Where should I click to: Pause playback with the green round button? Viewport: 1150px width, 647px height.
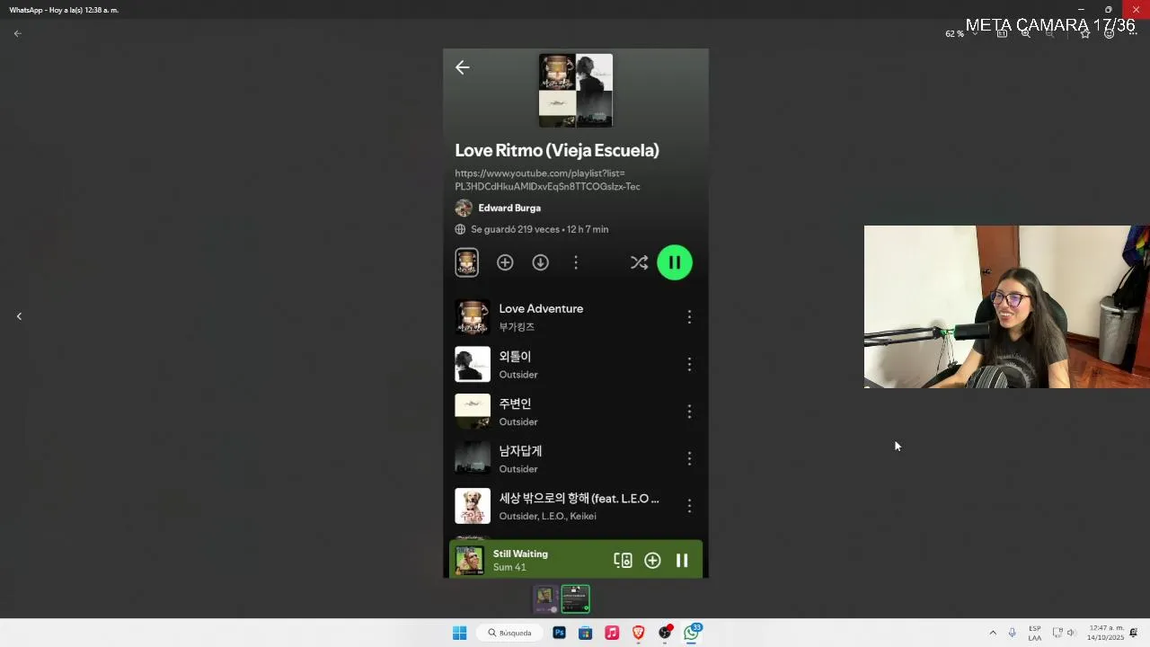[675, 262]
